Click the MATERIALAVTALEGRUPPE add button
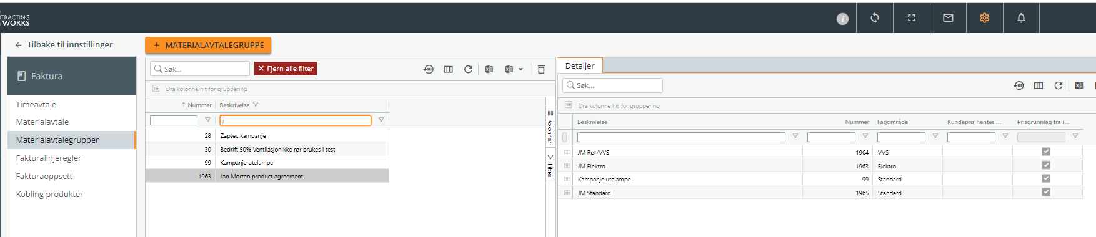 point(208,45)
